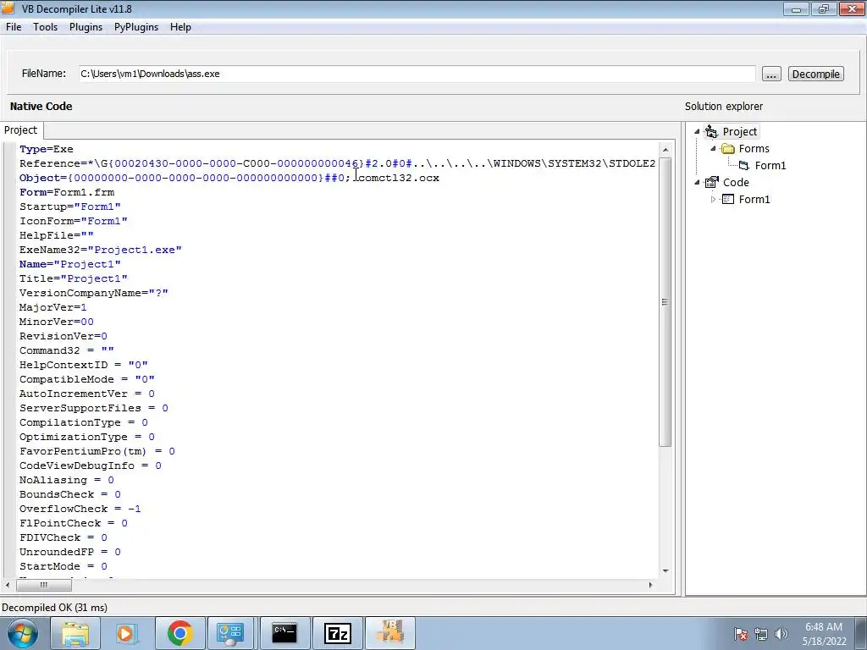Select Form1 under the Code node
The height and width of the screenshot is (650, 867).
tap(754, 200)
